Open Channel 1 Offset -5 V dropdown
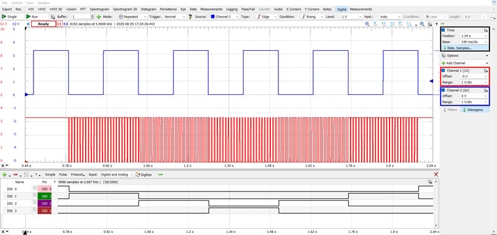 474,76
